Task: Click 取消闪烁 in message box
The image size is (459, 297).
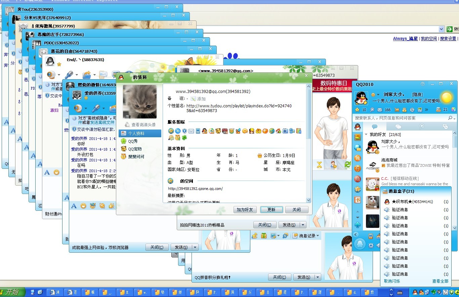Action: coord(392,281)
